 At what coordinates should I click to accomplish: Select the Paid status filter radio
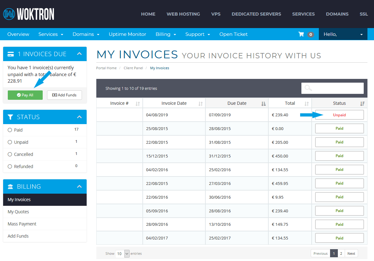tap(10, 130)
